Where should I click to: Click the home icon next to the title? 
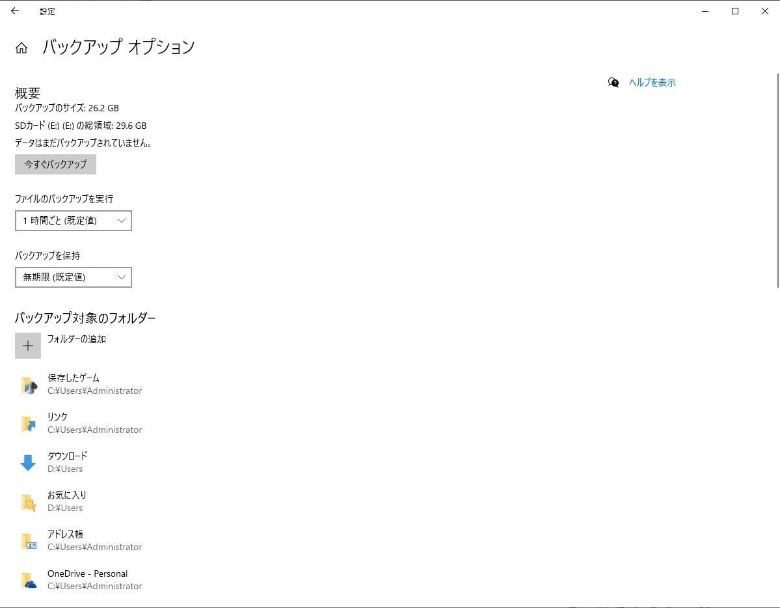[21, 46]
